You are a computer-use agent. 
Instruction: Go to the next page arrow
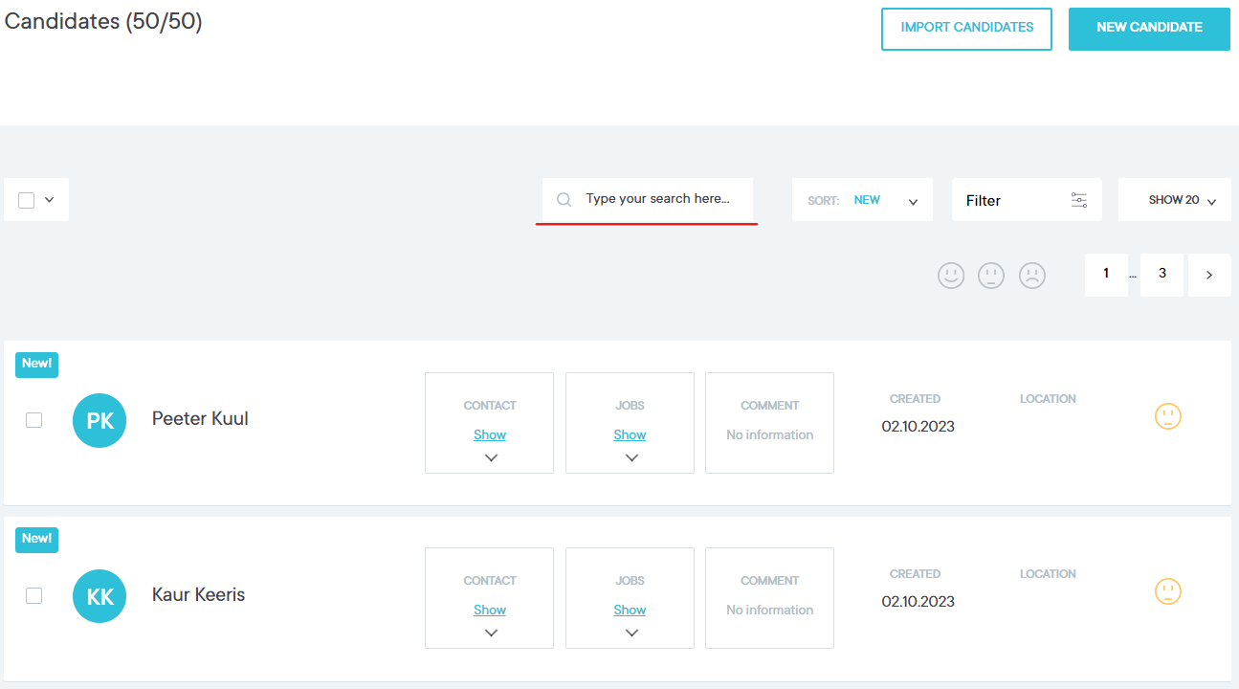coord(1209,275)
